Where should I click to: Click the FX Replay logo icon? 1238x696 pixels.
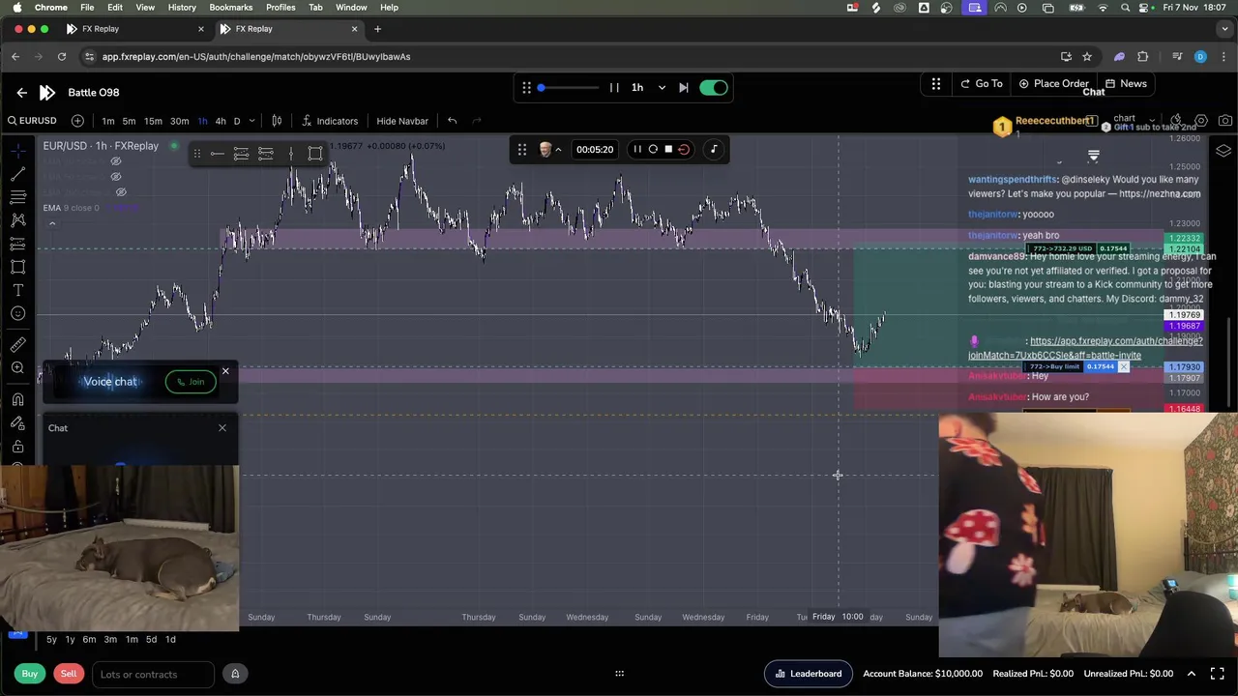pyautogui.click(x=47, y=93)
